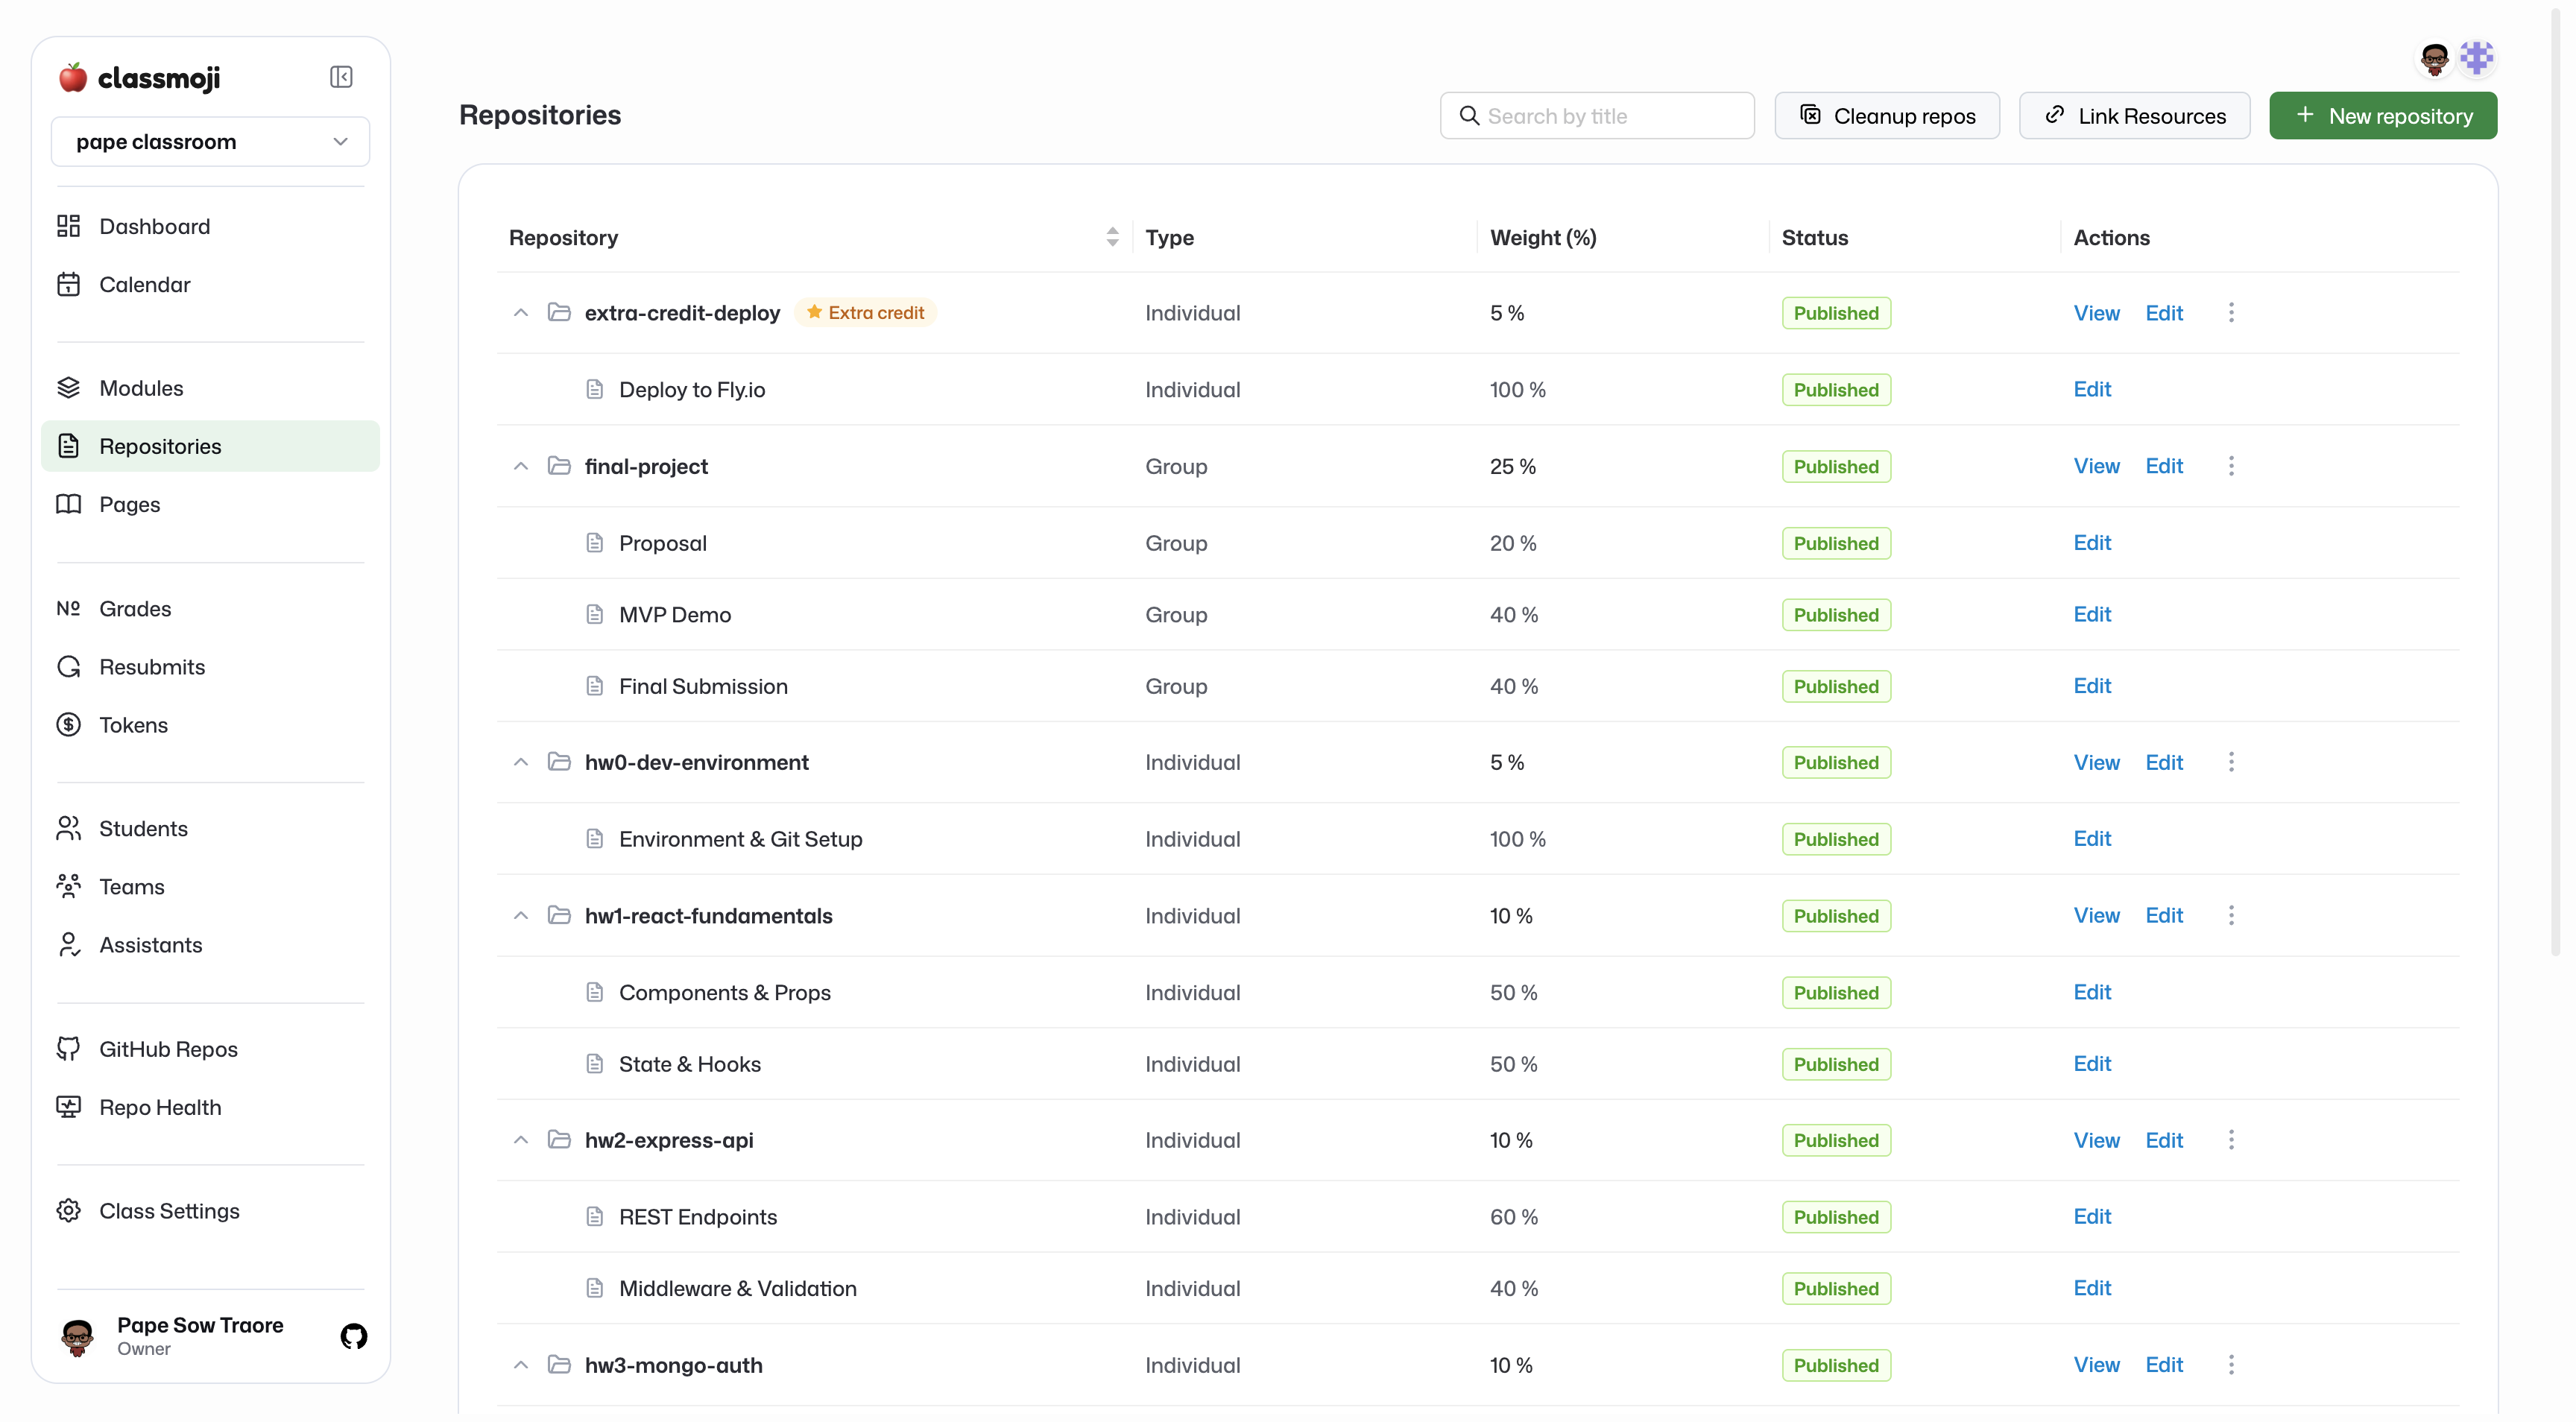This screenshot has width=2576, height=1422.
Task: Click the Resubmits icon in the sidebar
Action: (68, 666)
